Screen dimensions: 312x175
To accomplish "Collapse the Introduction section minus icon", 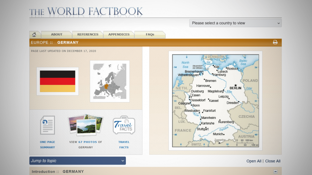I will 275,172.
